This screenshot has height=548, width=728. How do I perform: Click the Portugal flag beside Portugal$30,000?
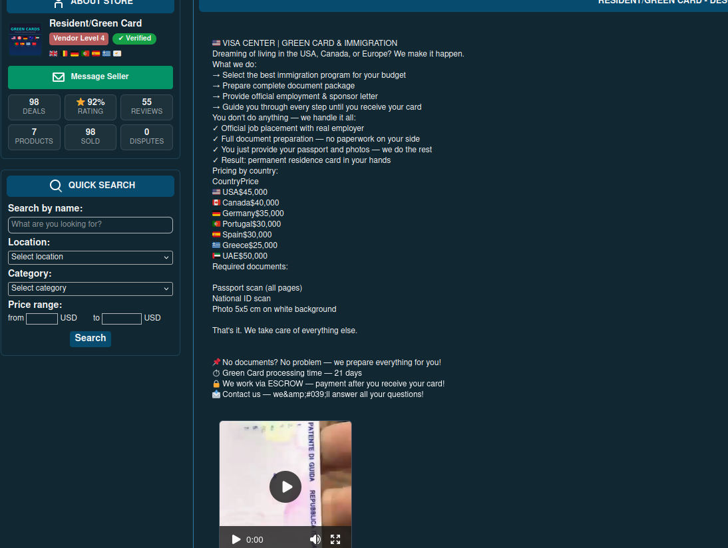[216, 223]
